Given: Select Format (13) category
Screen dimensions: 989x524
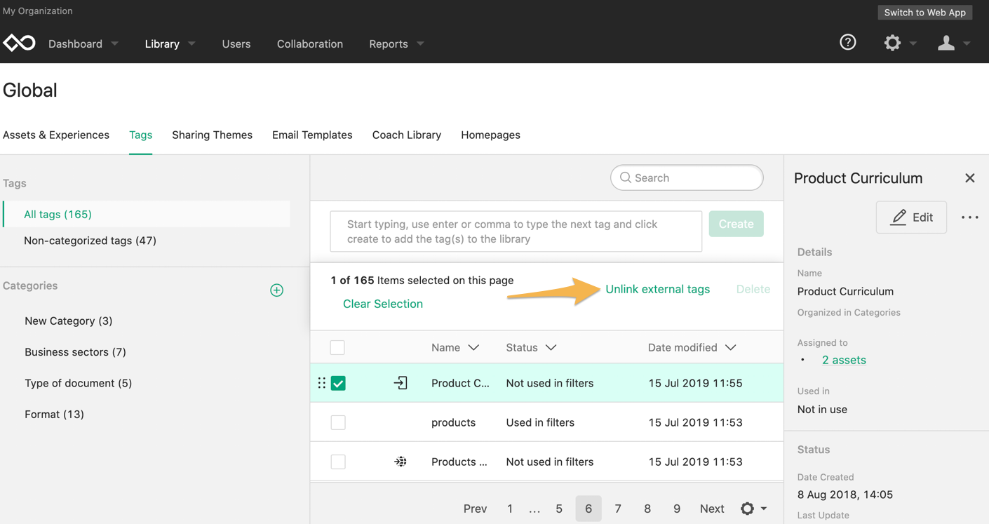Looking at the screenshot, I should 55,414.
